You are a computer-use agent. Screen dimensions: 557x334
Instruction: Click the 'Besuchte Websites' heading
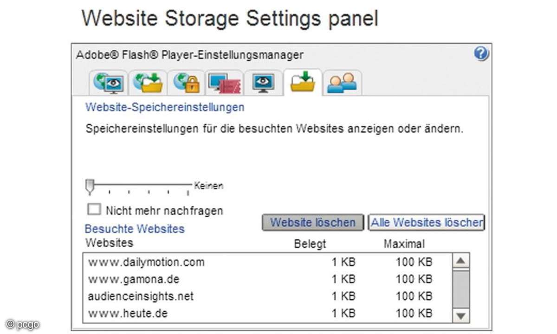coord(134,229)
